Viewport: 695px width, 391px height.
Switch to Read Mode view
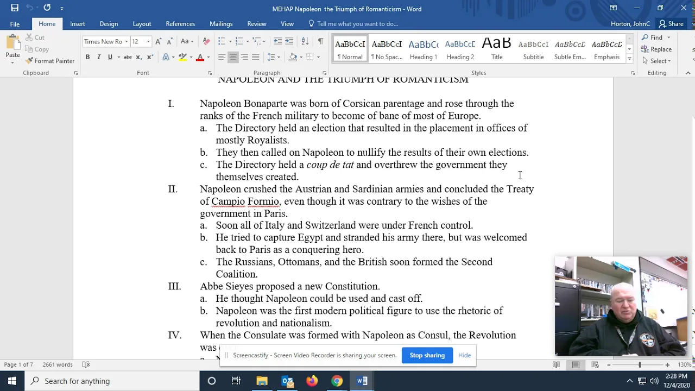[556, 365]
